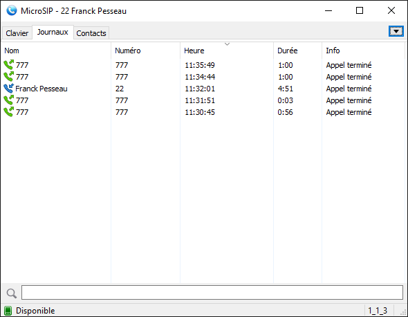Image resolution: width=408 pixels, height=317 pixels.
Task: Sort by the Heure column header
Action: (x=227, y=51)
